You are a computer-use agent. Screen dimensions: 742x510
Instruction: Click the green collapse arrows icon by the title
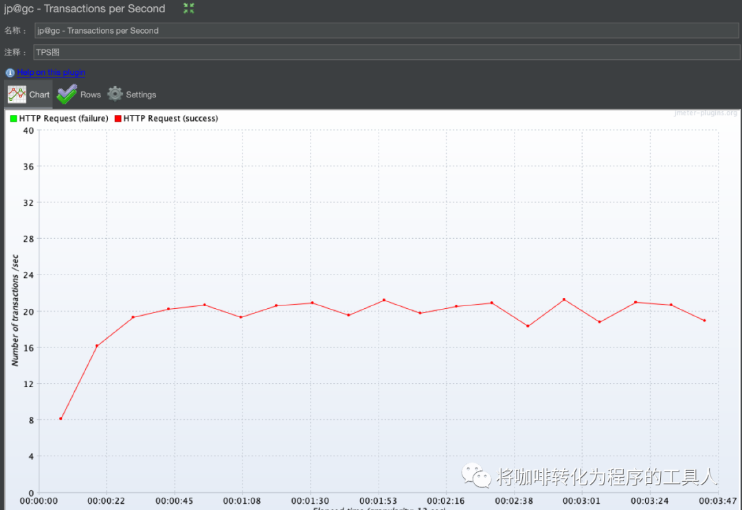click(x=189, y=8)
